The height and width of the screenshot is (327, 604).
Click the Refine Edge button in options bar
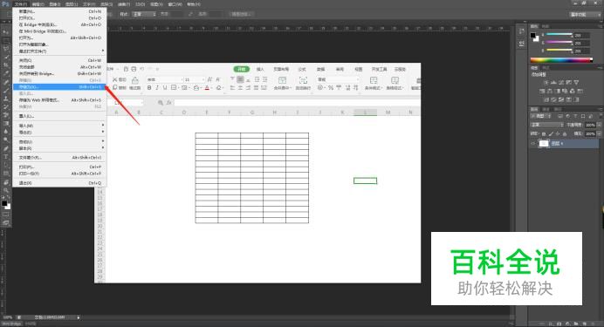point(241,14)
